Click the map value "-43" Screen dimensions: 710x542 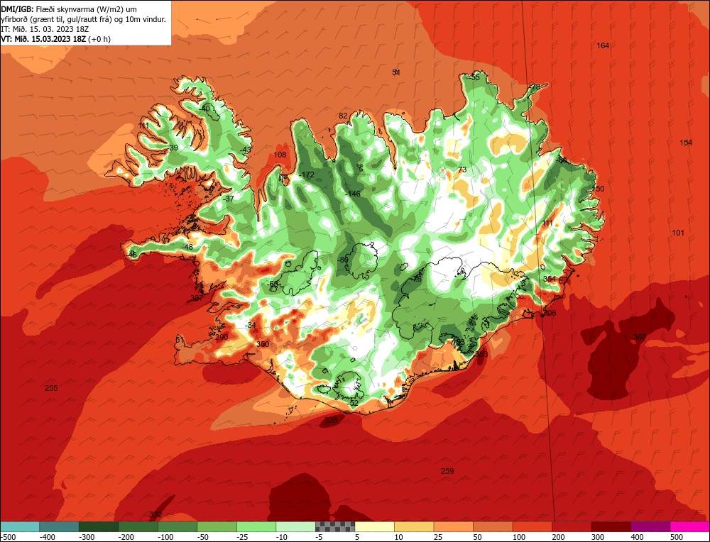245,150
